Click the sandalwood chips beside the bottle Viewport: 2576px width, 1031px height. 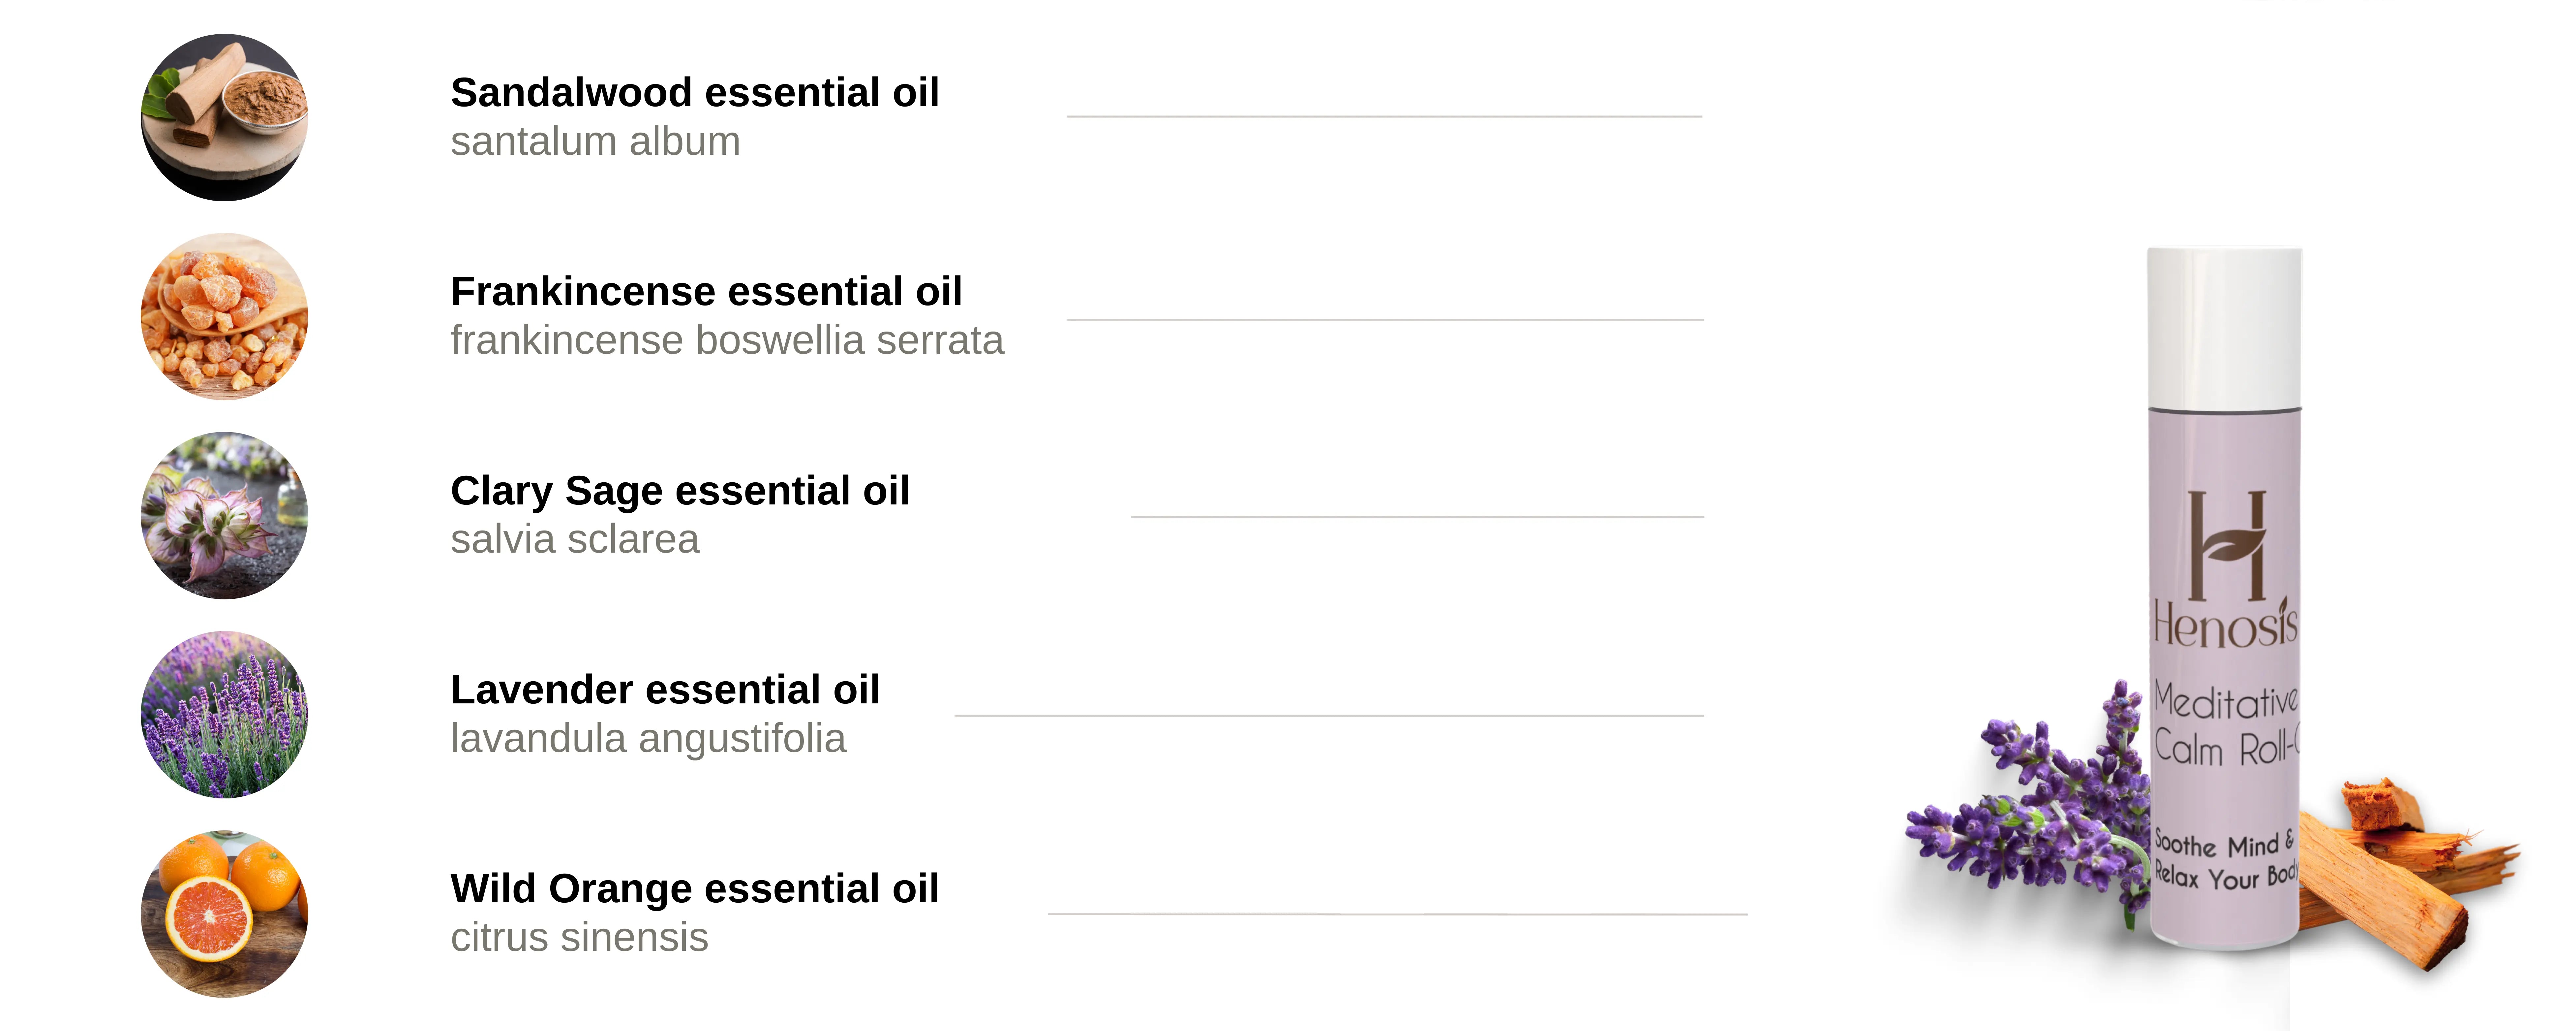[2400, 871]
